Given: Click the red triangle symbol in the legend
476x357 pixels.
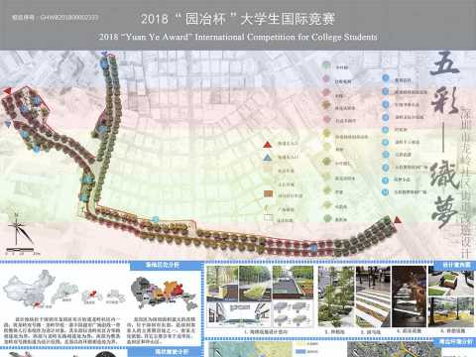Looking at the screenshot, I should click(267, 145).
